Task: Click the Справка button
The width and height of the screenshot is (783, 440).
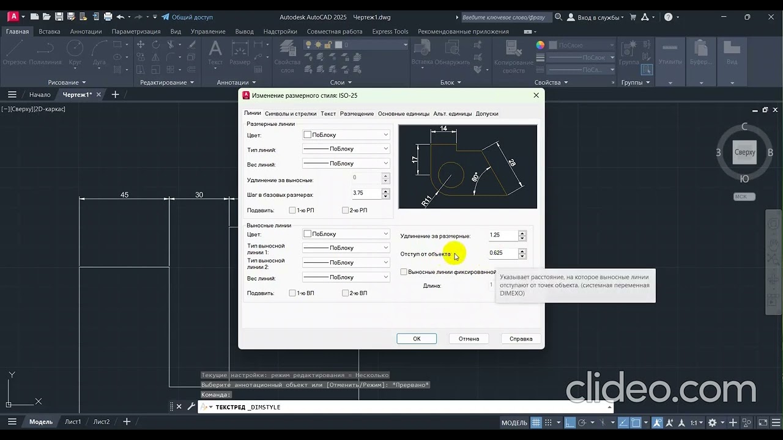Action: pyautogui.click(x=521, y=339)
